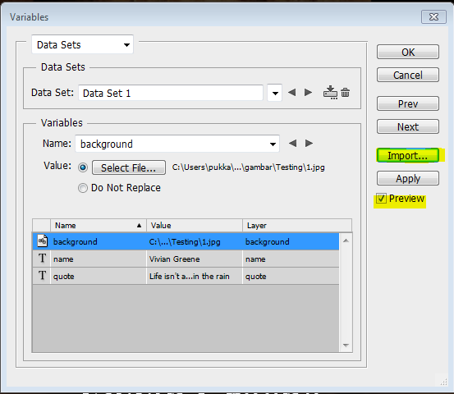The height and width of the screenshot is (394, 454).
Task: Select the Do Not Replace radio button
Action: pyautogui.click(x=83, y=188)
